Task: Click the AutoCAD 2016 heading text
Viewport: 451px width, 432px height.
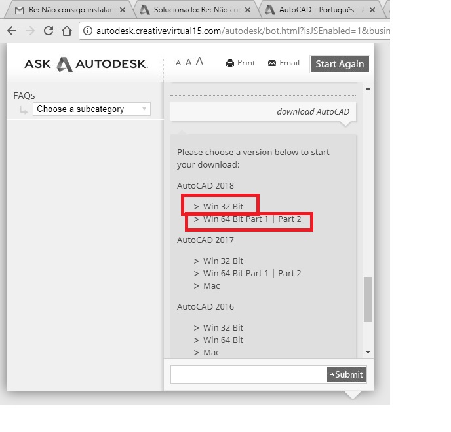Action: tap(205, 307)
